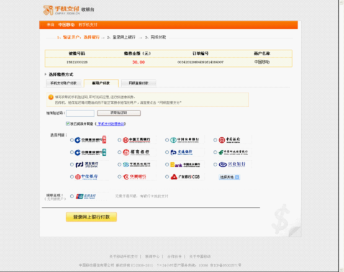Switch to the 新用户付款 tab
This screenshot has width=344, height=272.
click(x=101, y=83)
